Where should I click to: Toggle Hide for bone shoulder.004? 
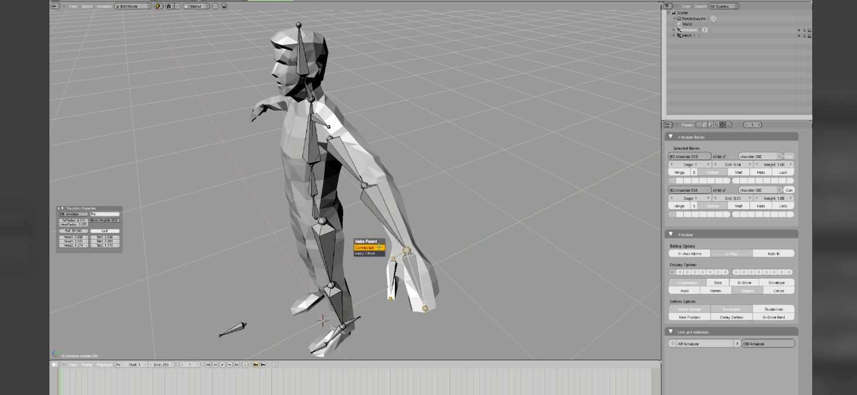pos(760,206)
